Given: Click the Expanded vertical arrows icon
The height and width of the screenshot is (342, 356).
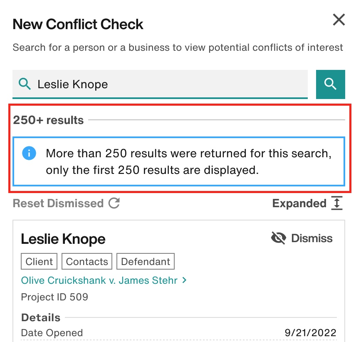Looking at the screenshot, I should 337,203.
